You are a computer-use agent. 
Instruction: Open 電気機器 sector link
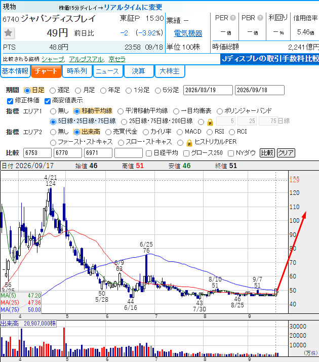[188, 33]
